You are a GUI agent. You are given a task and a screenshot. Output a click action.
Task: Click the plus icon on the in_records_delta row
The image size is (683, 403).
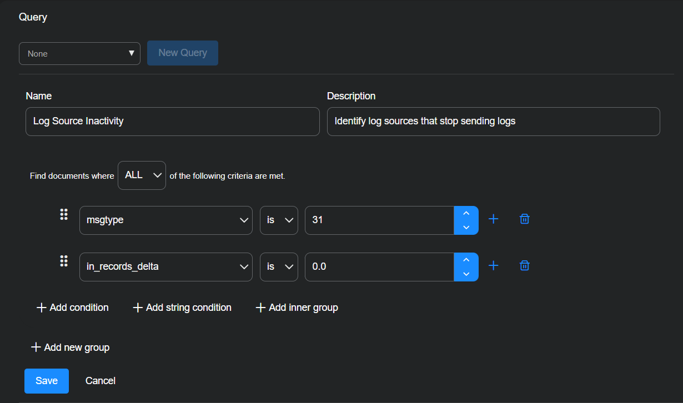[493, 265]
